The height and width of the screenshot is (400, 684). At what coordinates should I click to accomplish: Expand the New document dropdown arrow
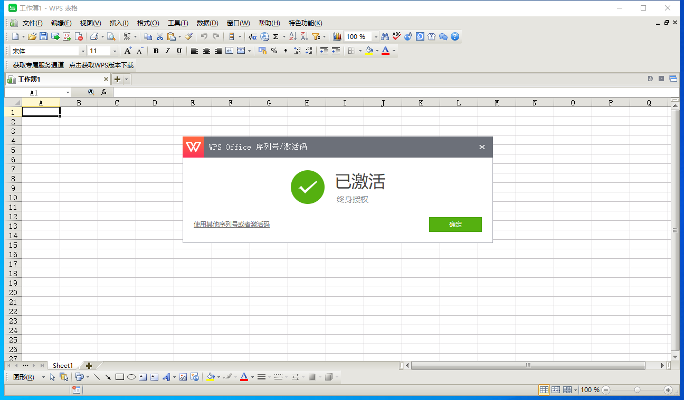coord(23,36)
